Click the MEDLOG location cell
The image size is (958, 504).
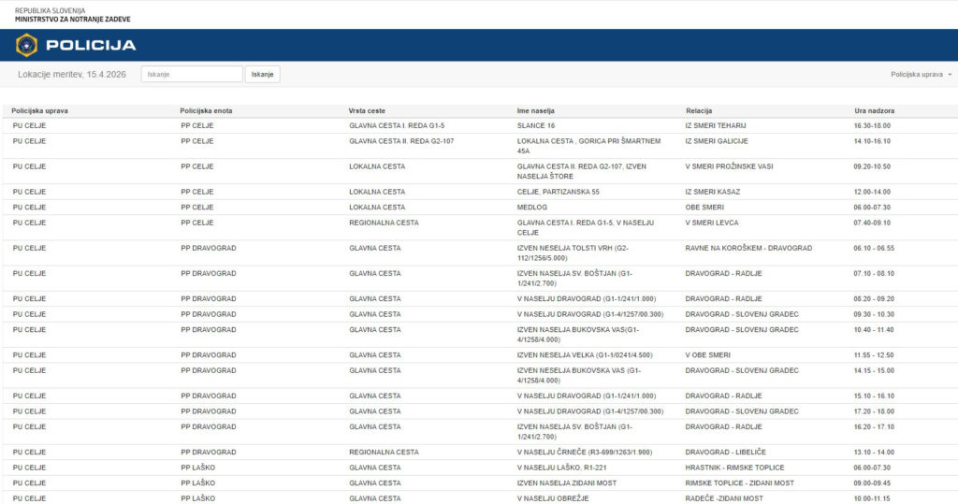pyautogui.click(x=532, y=207)
